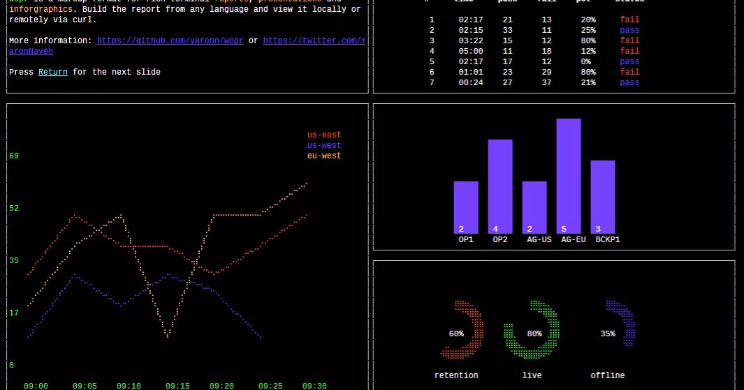The height and width of the screenshot is (390, 744).
Task: Click the 'offline' gauge label
Action: (x=608, y=375)
